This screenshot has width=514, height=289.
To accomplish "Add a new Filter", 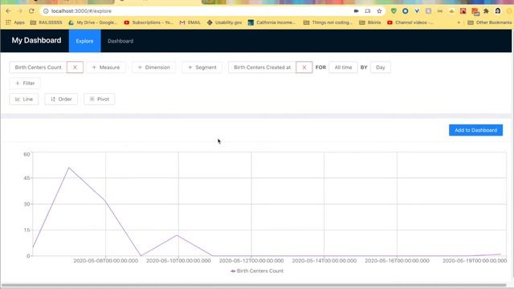I will click(x=25, y=83).
